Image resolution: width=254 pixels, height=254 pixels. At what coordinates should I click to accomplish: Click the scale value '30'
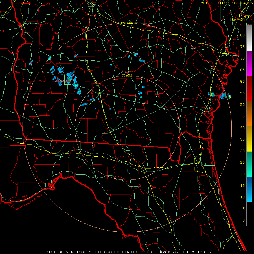(x=242, y=151)
